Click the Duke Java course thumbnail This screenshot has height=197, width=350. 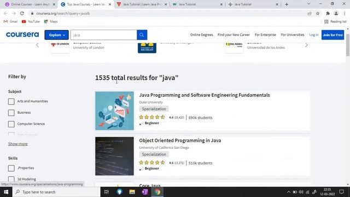(x=114, y=111)
